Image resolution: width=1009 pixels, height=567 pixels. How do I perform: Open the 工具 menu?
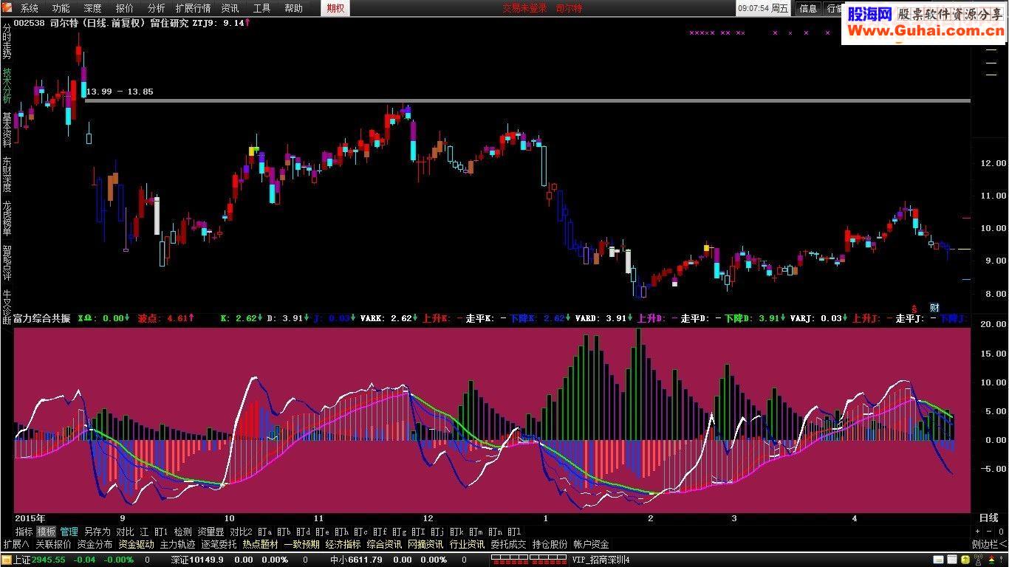pyautogui.click(x=261, y=8)
